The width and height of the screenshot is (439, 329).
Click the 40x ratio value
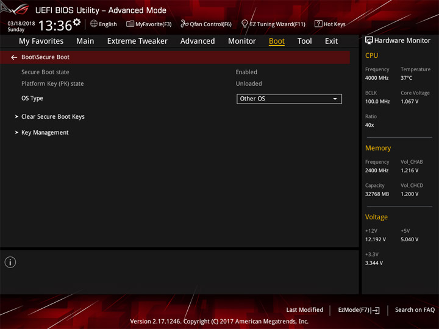coord(369,125)
